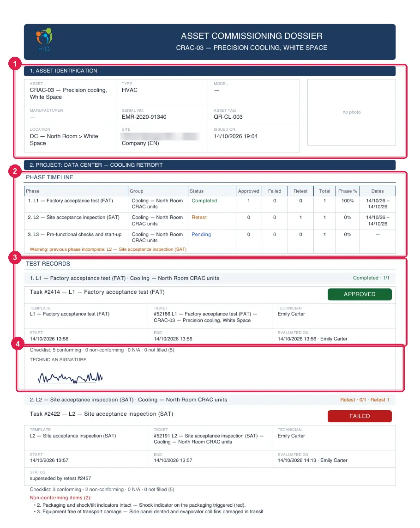Click evaluated-on '14/10/2026 14:13 · Emily Carter'

tap(312, 460)
